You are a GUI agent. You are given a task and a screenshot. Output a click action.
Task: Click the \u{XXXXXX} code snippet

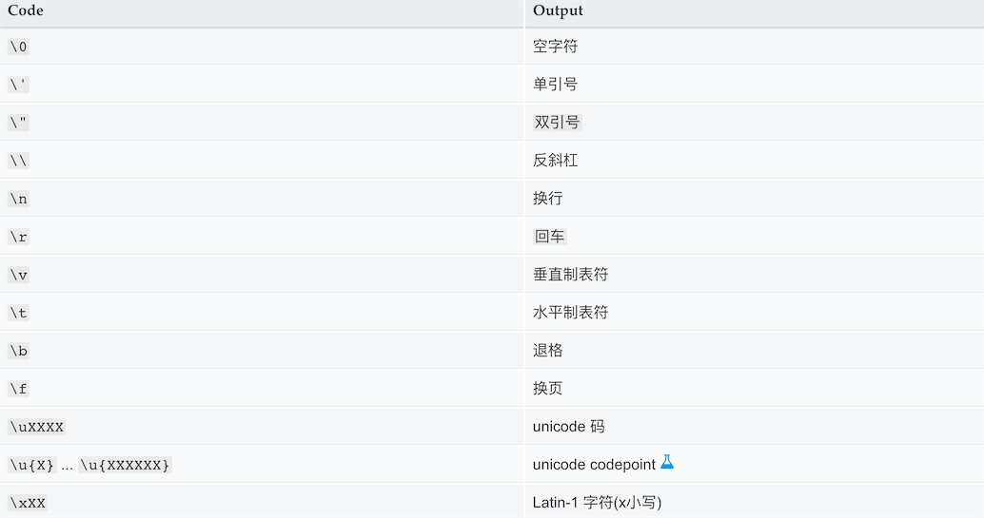click(125, 465)
